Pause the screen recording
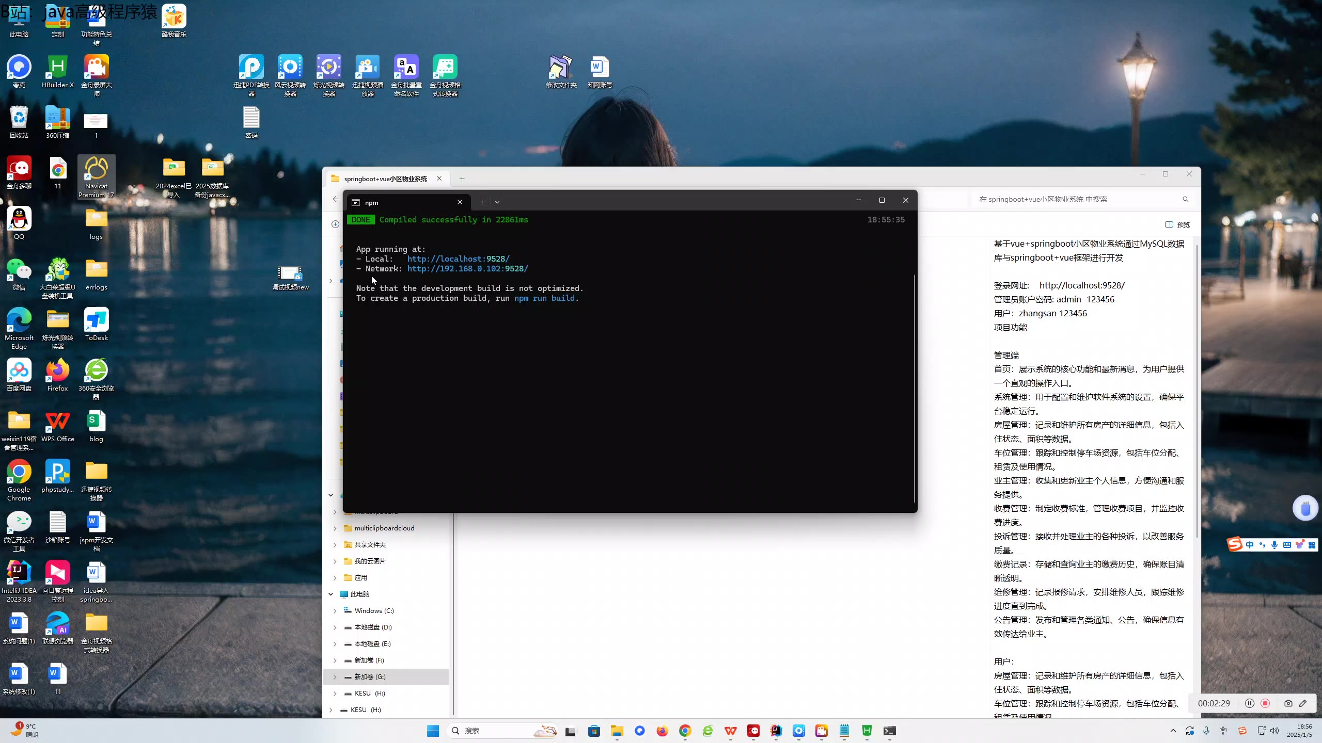This screenshot has height=743, width=1322. click(x=1249, y=703)
